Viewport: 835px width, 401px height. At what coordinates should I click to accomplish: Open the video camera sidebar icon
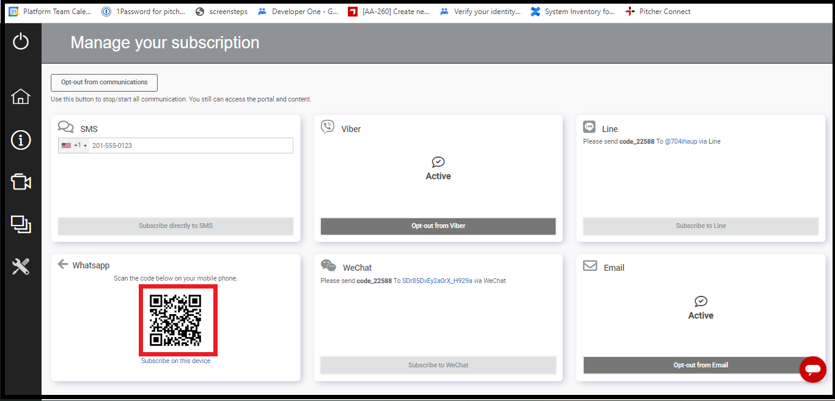21,182
